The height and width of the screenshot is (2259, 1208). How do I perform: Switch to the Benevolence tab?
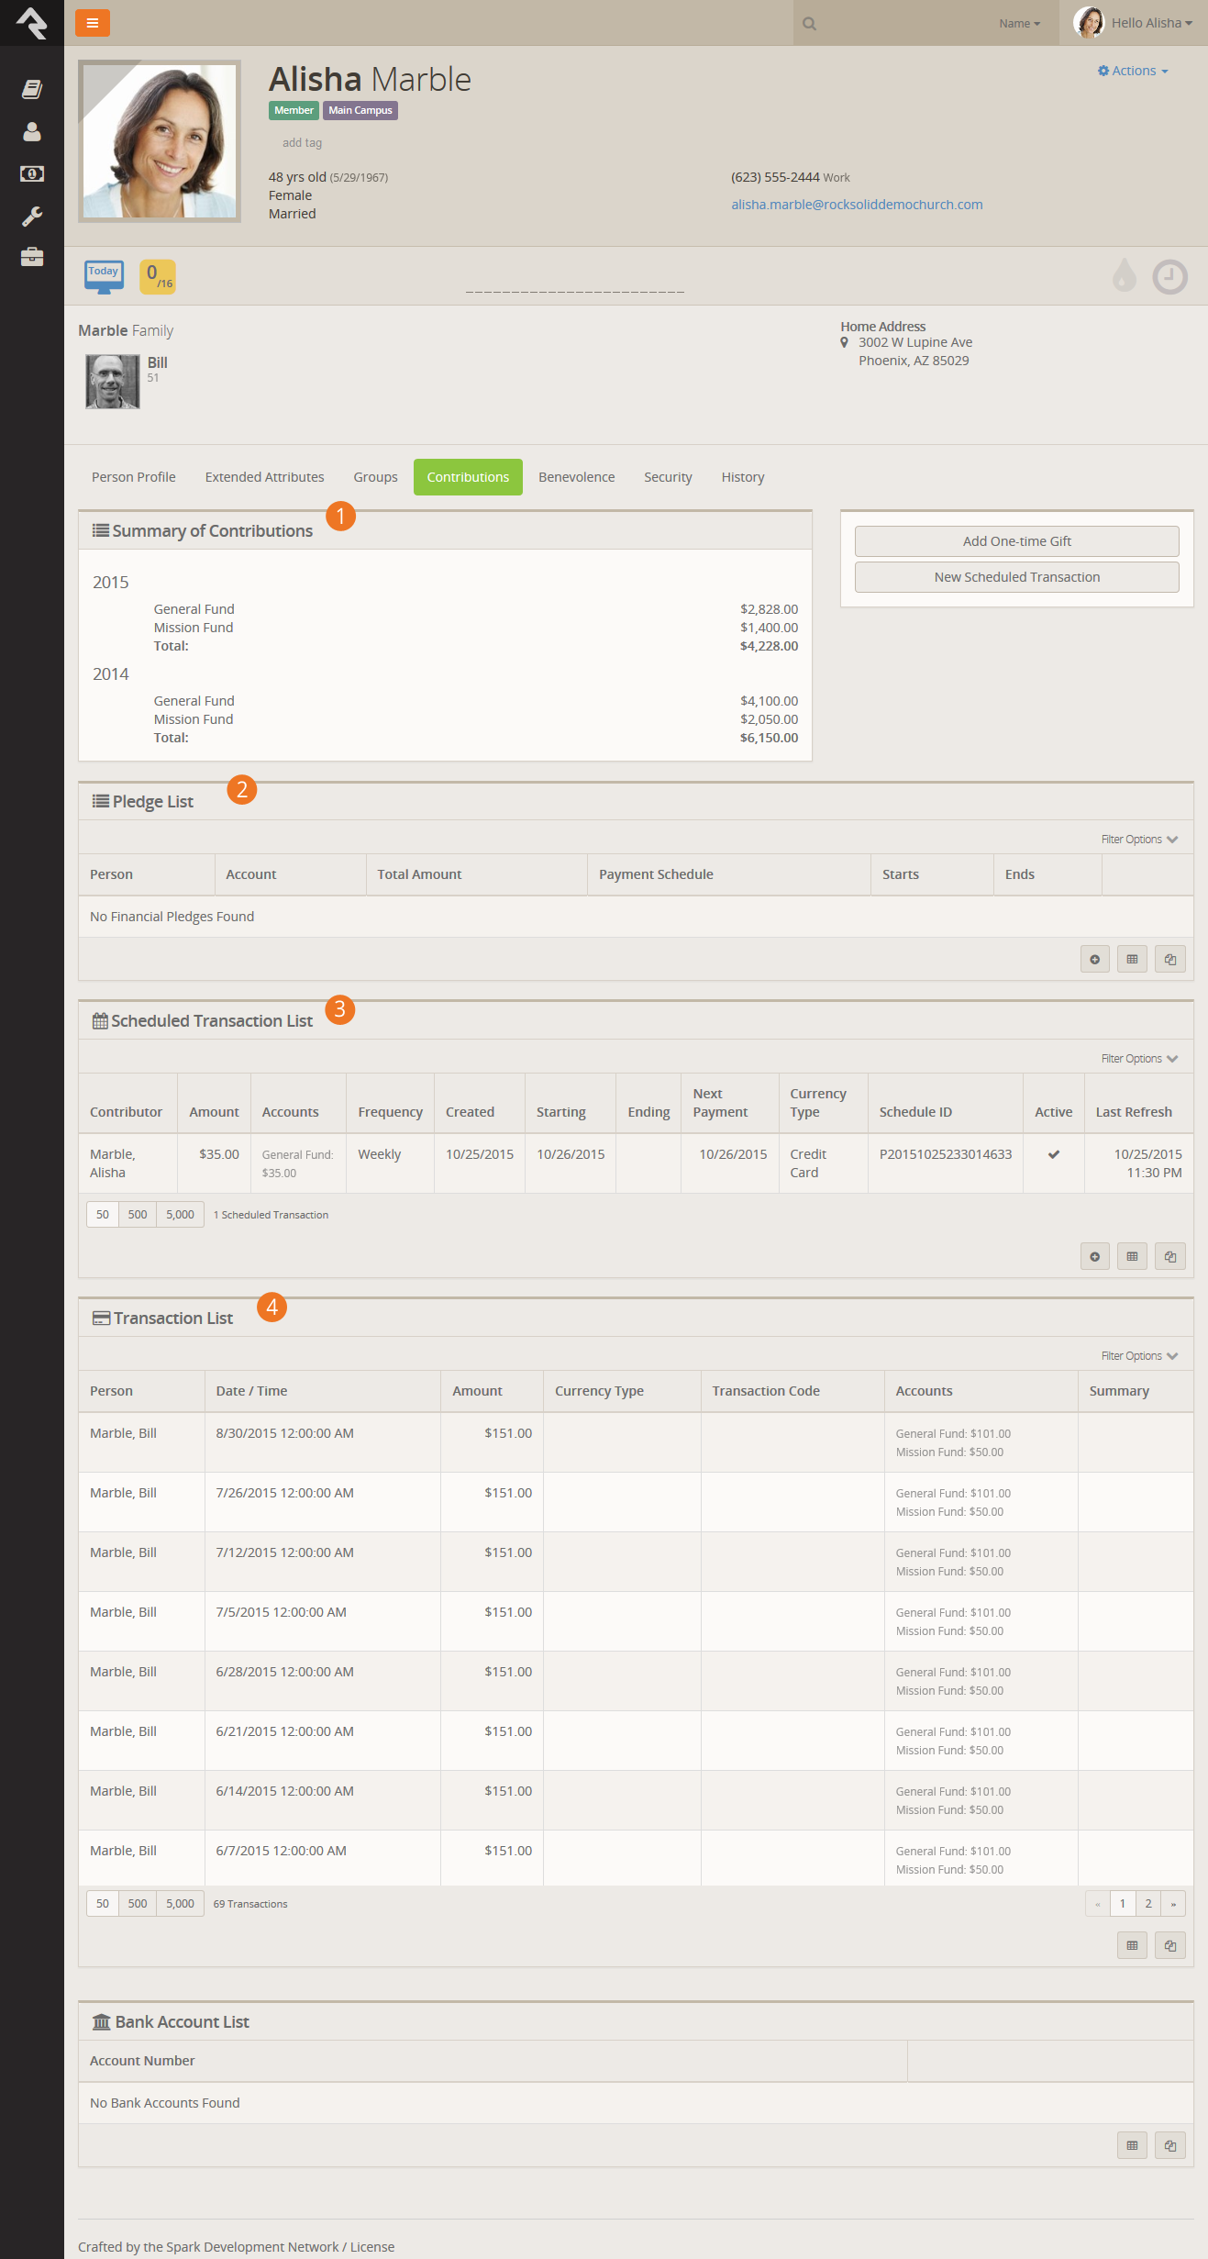tap(576, 477)
